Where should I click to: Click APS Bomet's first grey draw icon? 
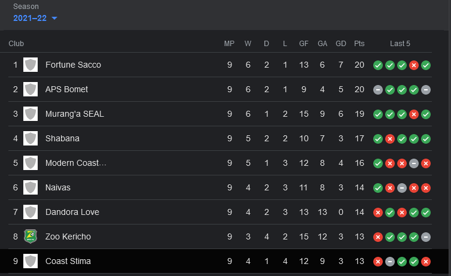pos(378,90)
